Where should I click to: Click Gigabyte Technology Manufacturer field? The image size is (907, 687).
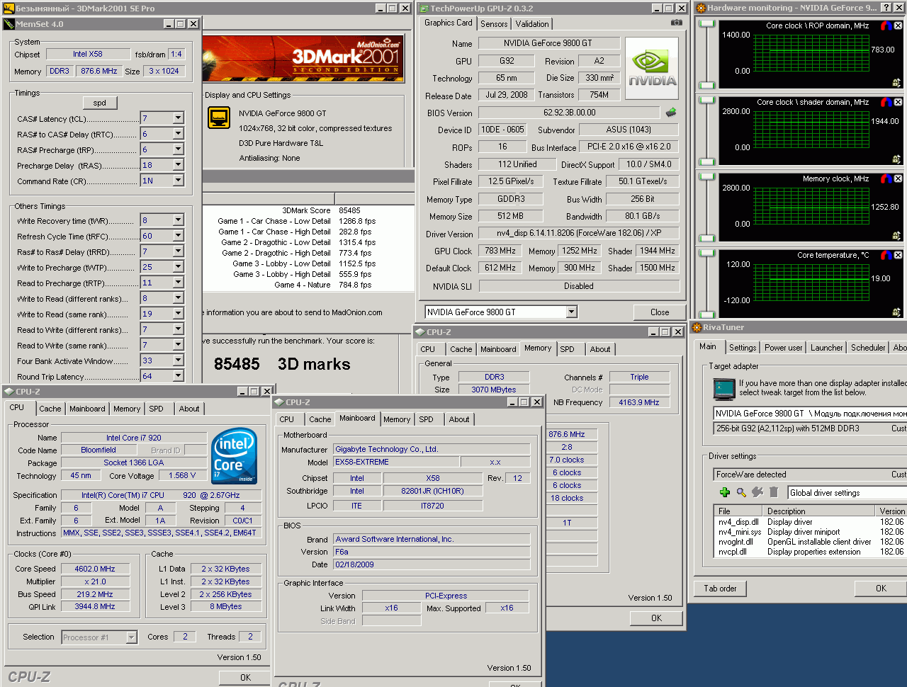[x=432, y=449]
